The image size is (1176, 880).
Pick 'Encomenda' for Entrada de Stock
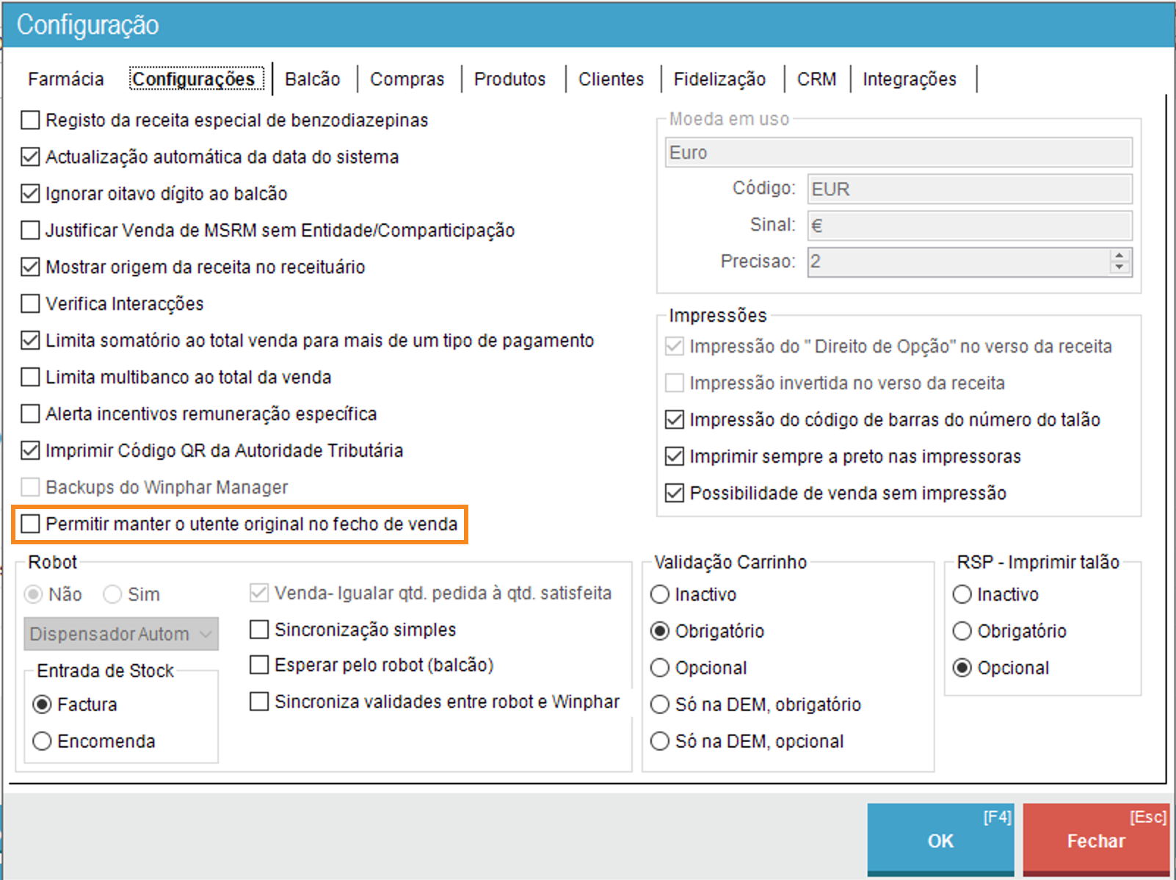(x=43, y=741)
